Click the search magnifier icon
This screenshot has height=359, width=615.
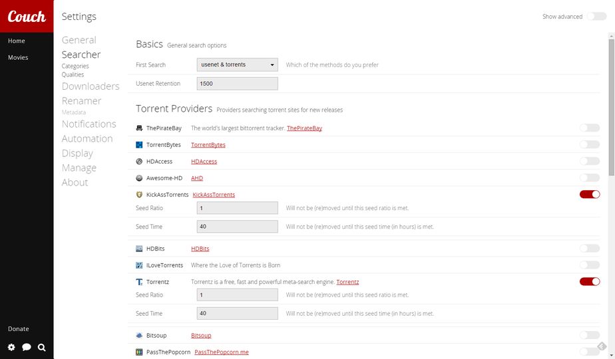pos(41,347)
